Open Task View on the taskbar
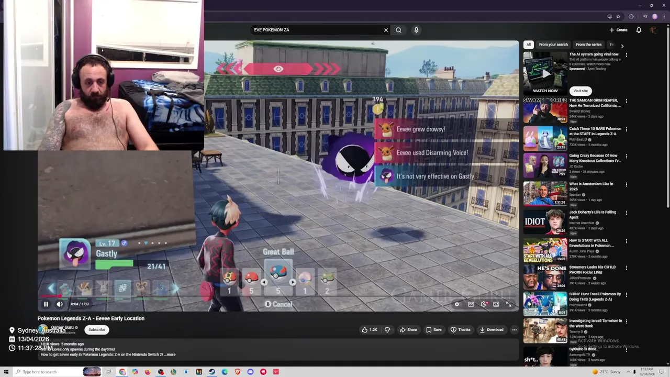 pyautogui.click(x=109, y=372)
